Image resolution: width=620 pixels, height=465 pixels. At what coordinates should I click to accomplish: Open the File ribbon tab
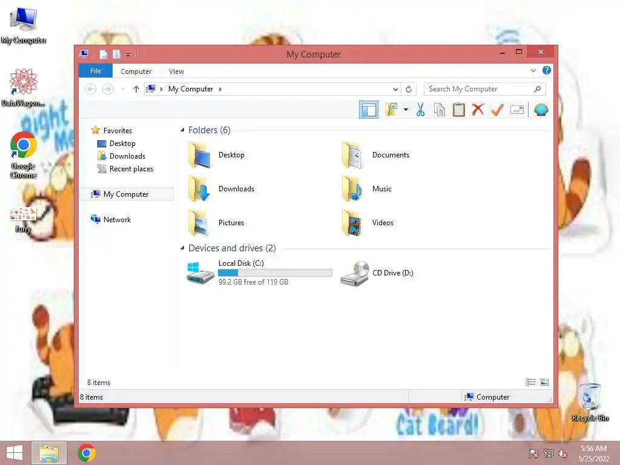(x=95, y=71)
